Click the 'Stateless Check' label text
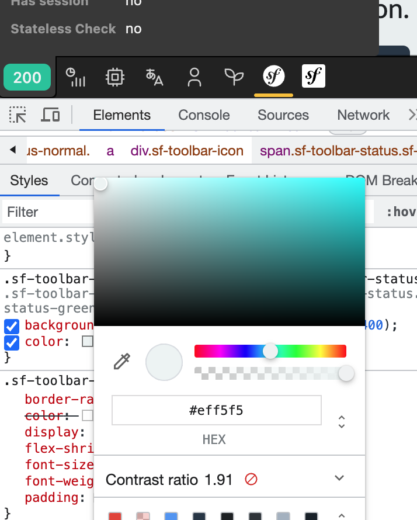 tap(63, 29)
